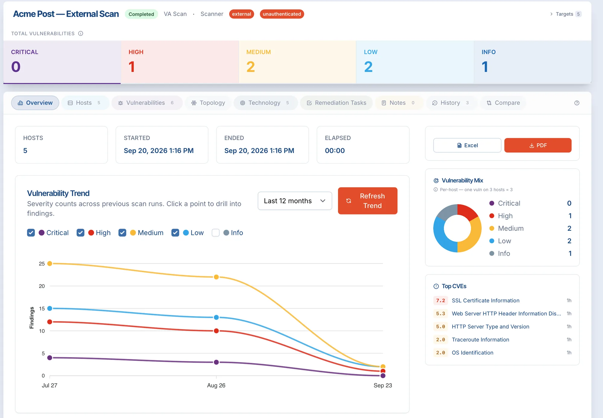Click the Top CVEs alert icon
603x418 pixels.
(436, 286)
